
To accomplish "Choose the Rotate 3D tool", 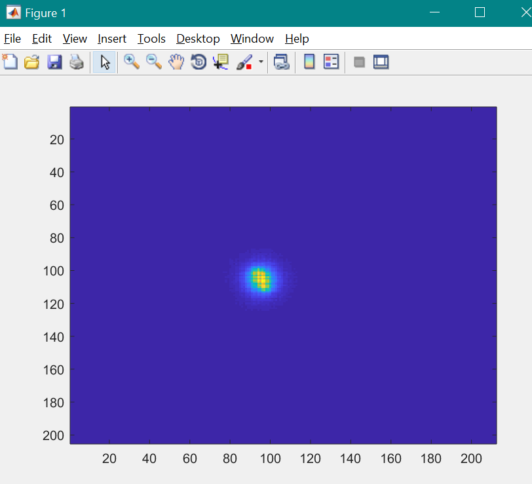I will [x=199, y=62].
